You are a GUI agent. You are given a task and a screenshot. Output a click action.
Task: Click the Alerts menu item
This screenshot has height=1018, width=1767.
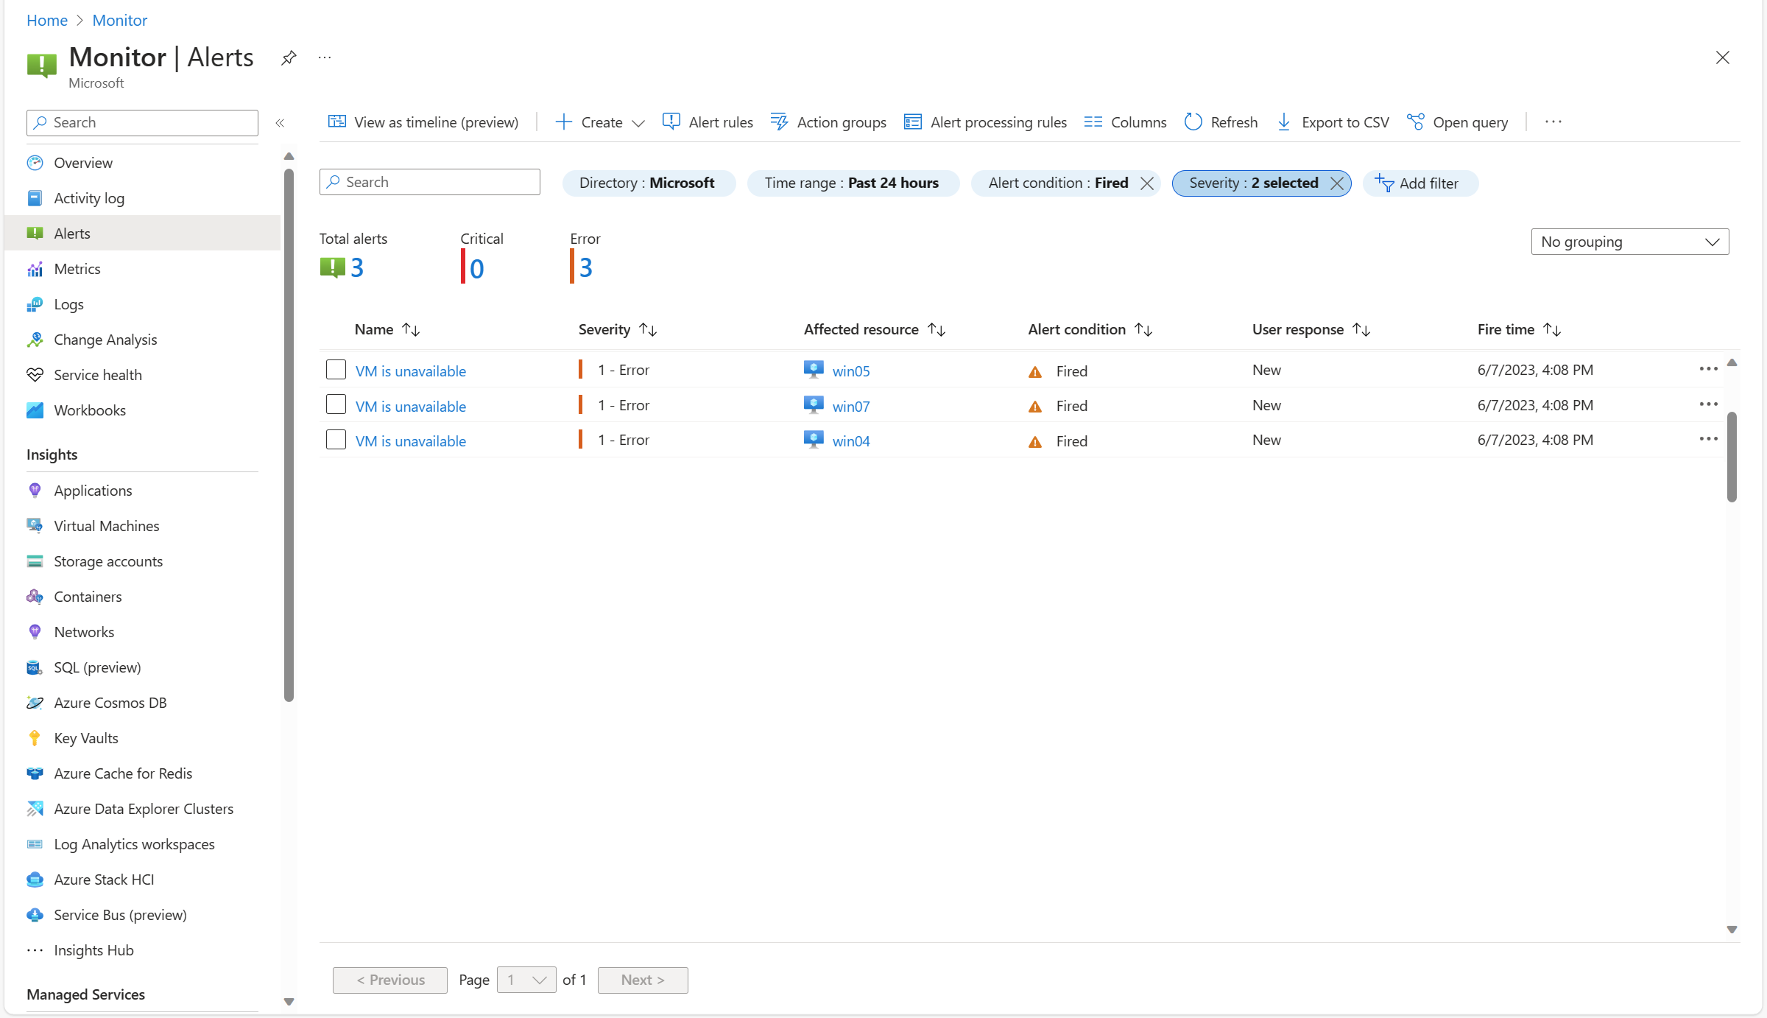[73, 232]
